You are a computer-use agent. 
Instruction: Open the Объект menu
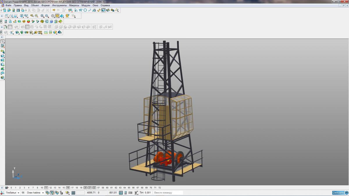[35, 5]
